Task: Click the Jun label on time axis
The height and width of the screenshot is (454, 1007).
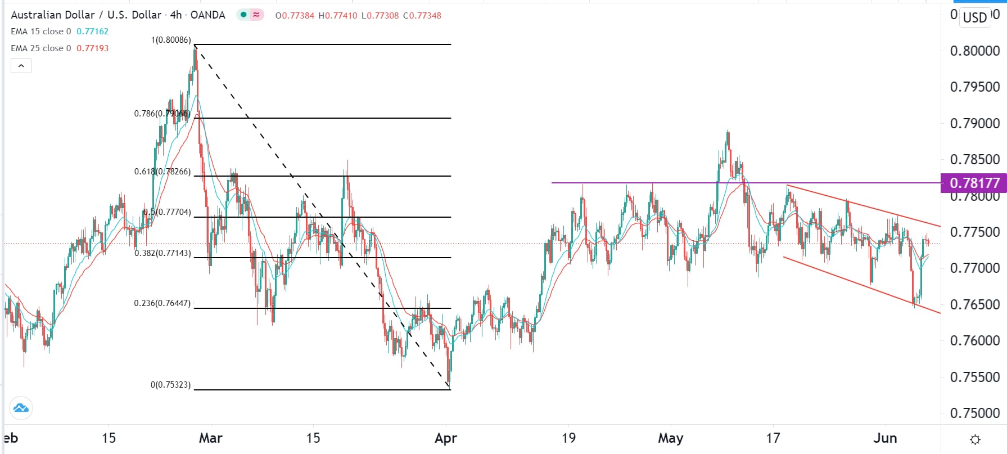Action: (886, 438)
